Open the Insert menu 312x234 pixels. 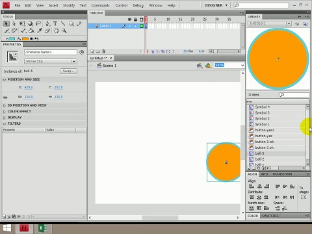[x=53, y=5]
